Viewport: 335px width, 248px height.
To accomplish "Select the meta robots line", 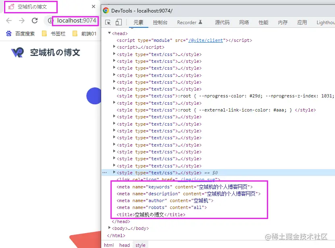I will coord(162,207).
